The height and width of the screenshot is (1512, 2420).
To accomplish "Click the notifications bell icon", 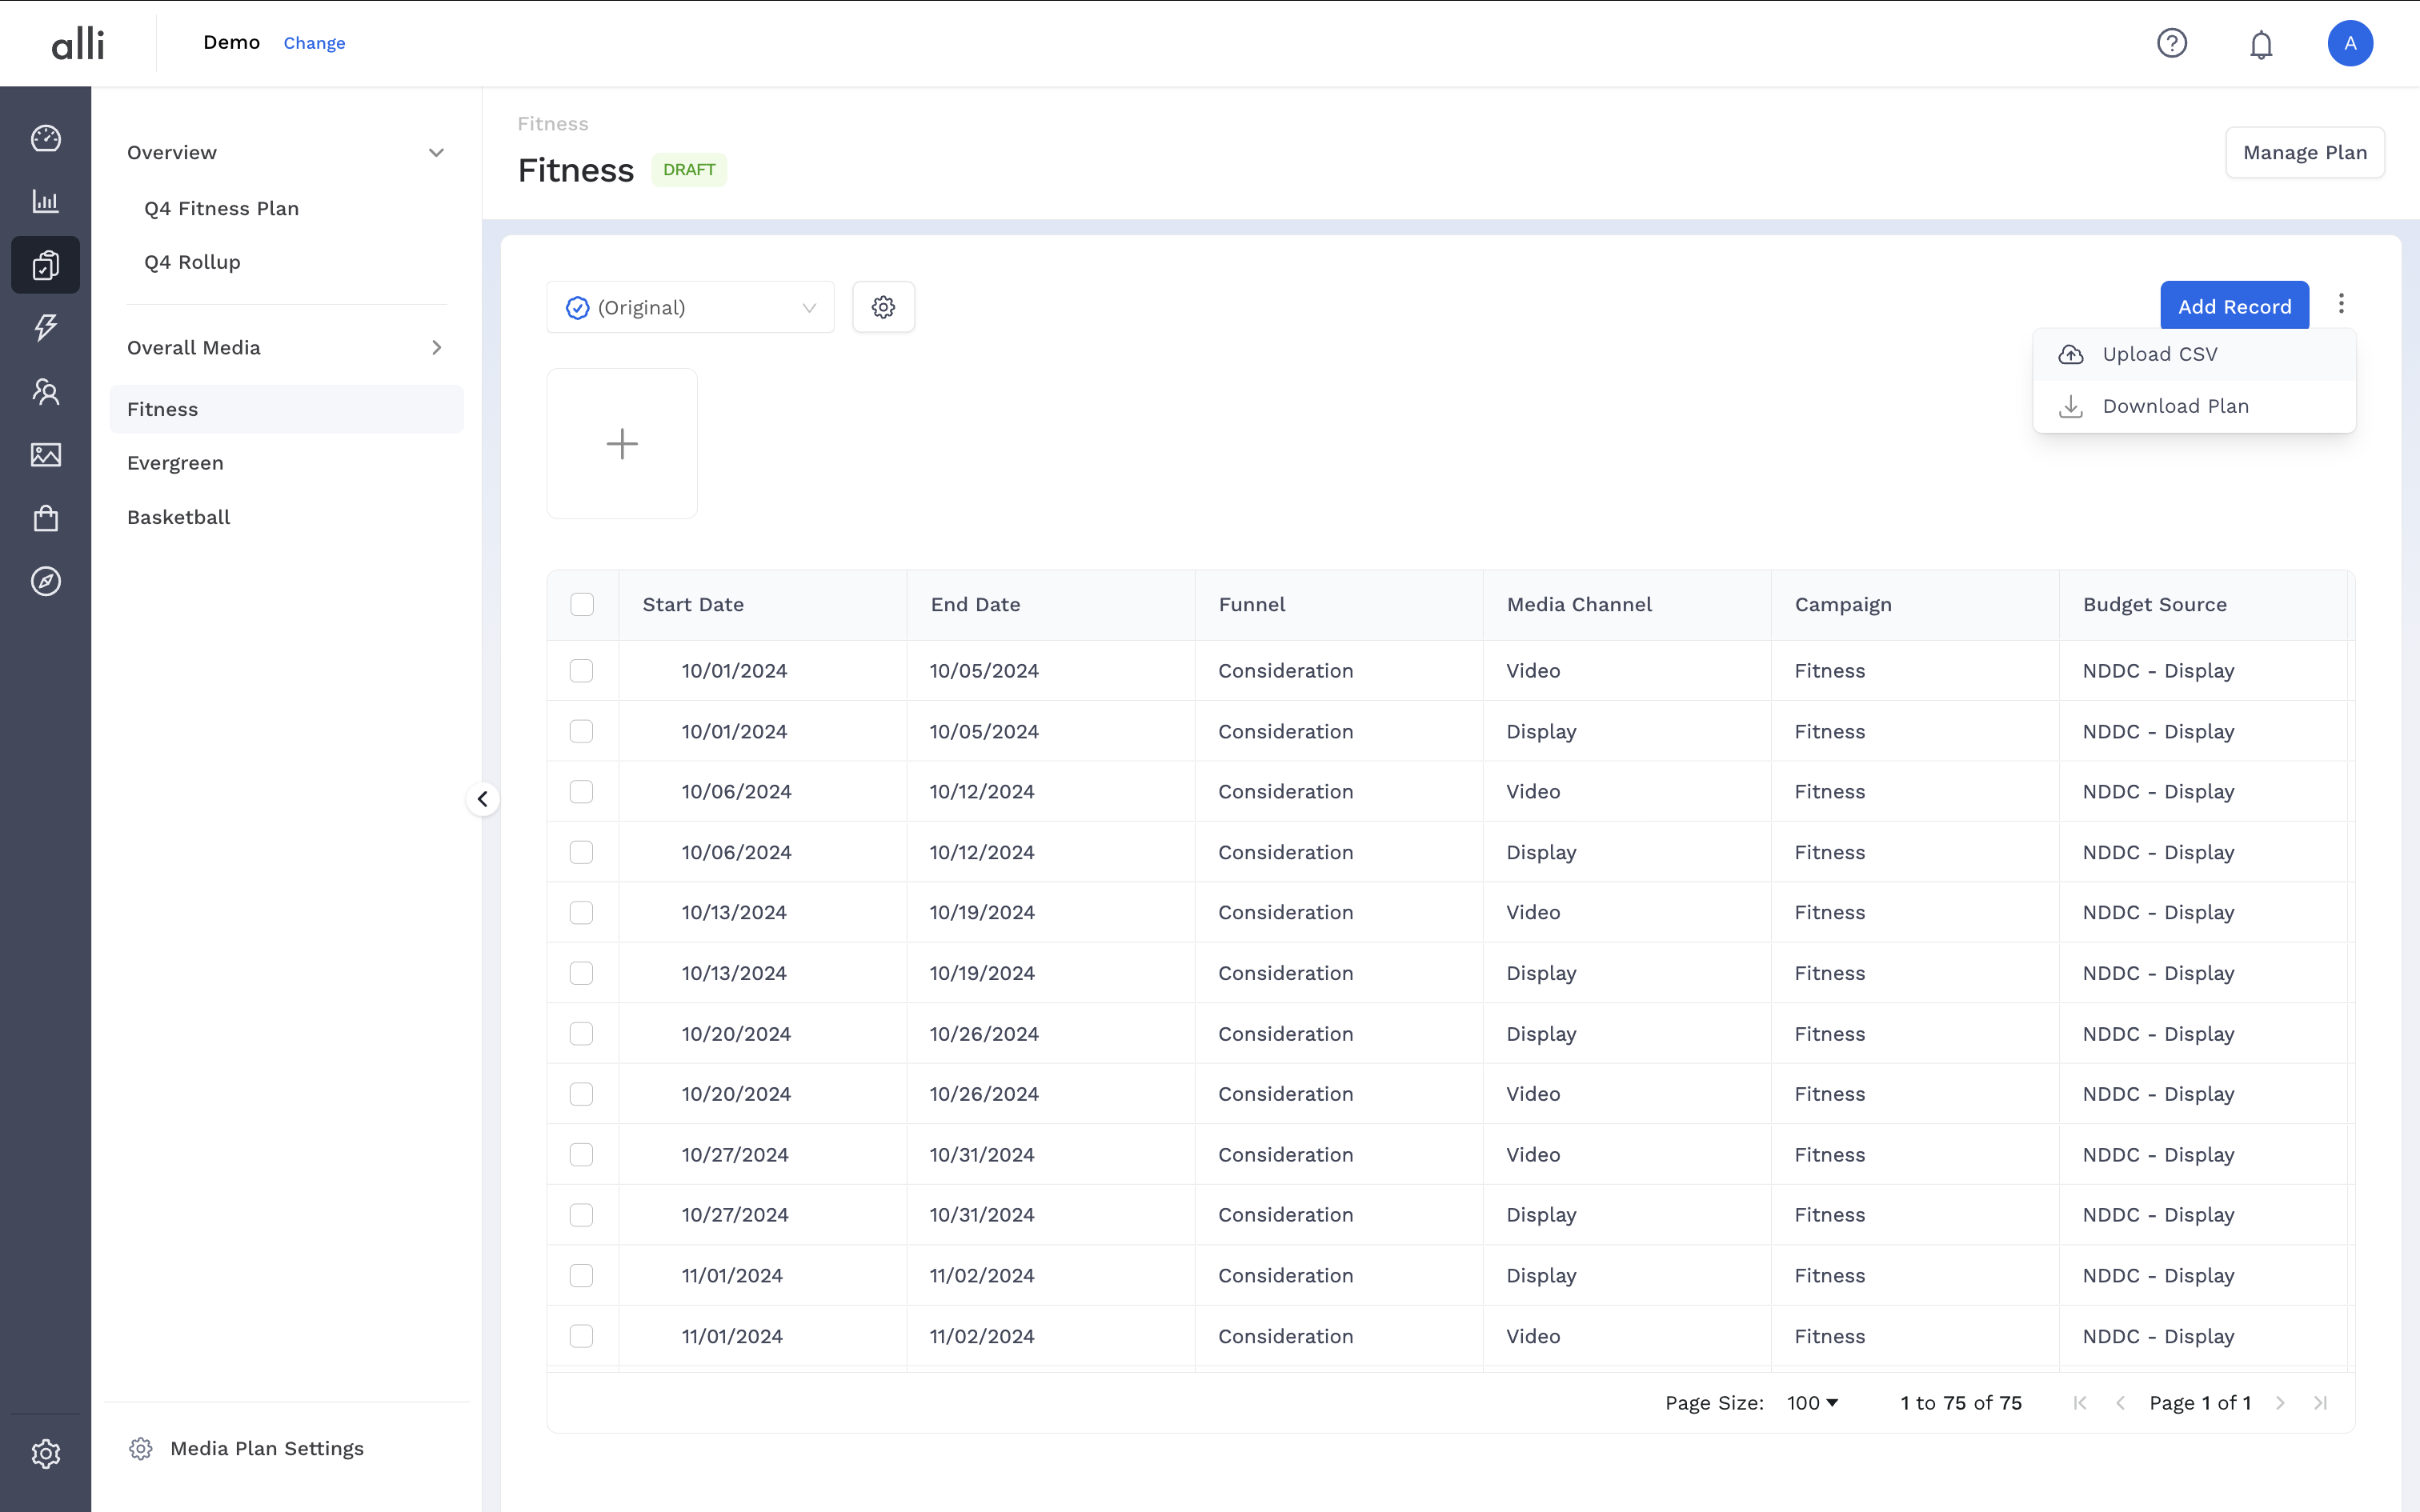I will coord(2261,44).
